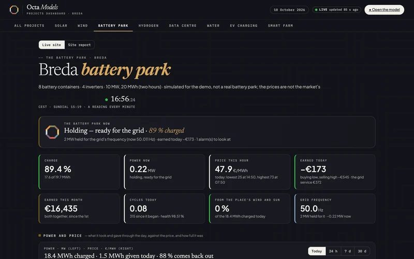
Task: Select the Battery Park tab
Action: (x=113, y=25)
